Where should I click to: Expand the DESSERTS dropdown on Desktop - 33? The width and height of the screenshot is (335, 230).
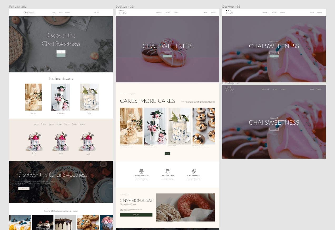[159, 12]
